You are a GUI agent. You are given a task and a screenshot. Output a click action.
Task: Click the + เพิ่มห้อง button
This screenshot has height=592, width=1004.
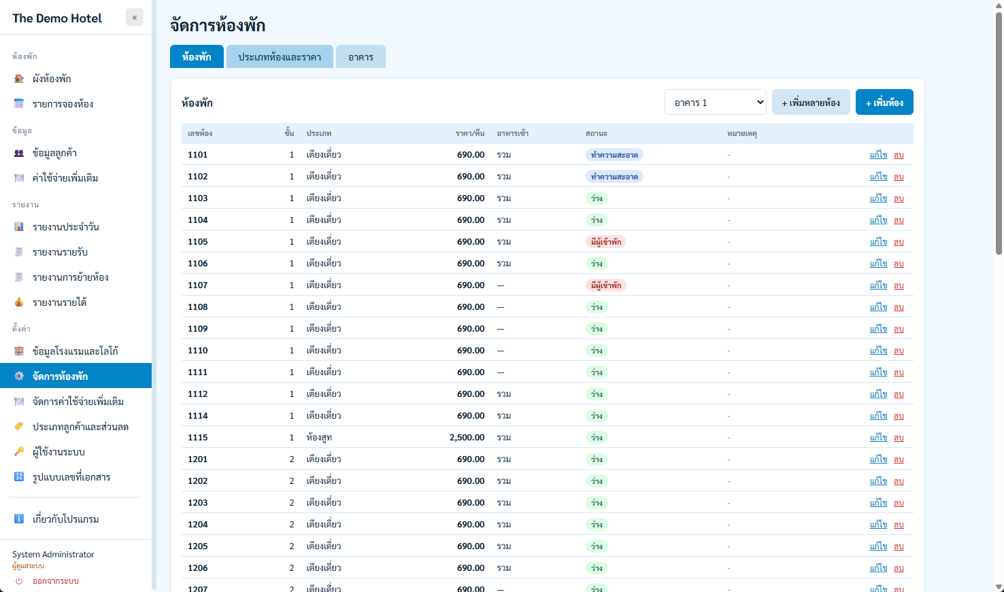click(x=884, y=102)
